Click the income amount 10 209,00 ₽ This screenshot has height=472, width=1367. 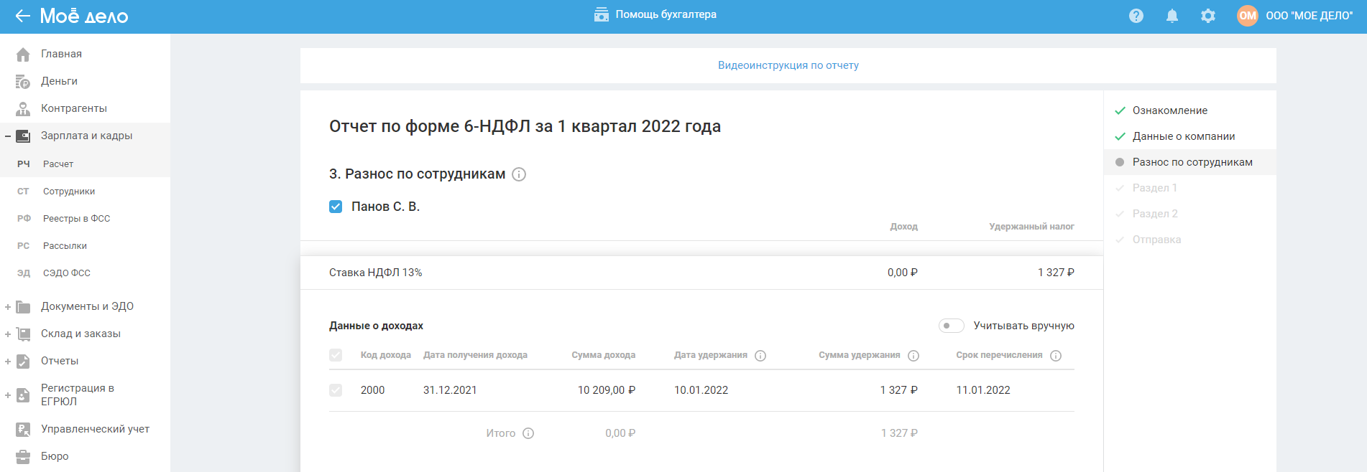(607, 390)
